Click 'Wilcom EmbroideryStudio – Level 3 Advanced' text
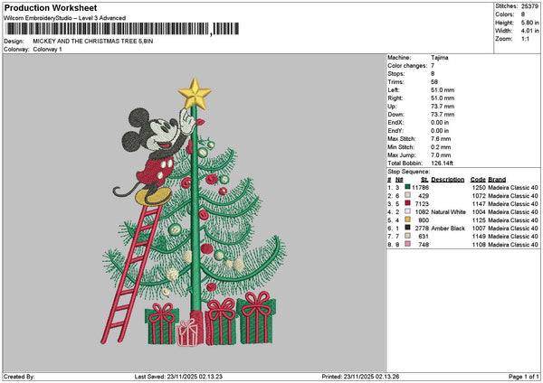The height and width of the screenshot is (383, 543). (x=65, y=18)
